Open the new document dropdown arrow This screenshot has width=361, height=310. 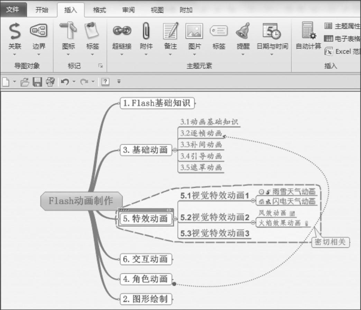click(x=15, y=82)
